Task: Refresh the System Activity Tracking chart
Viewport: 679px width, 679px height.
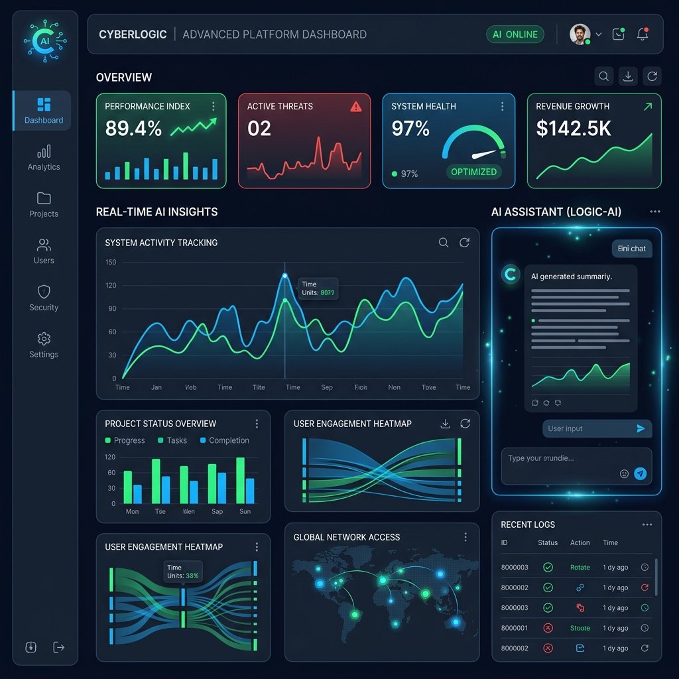Action: pyautogui.click(x=465, y=243)
